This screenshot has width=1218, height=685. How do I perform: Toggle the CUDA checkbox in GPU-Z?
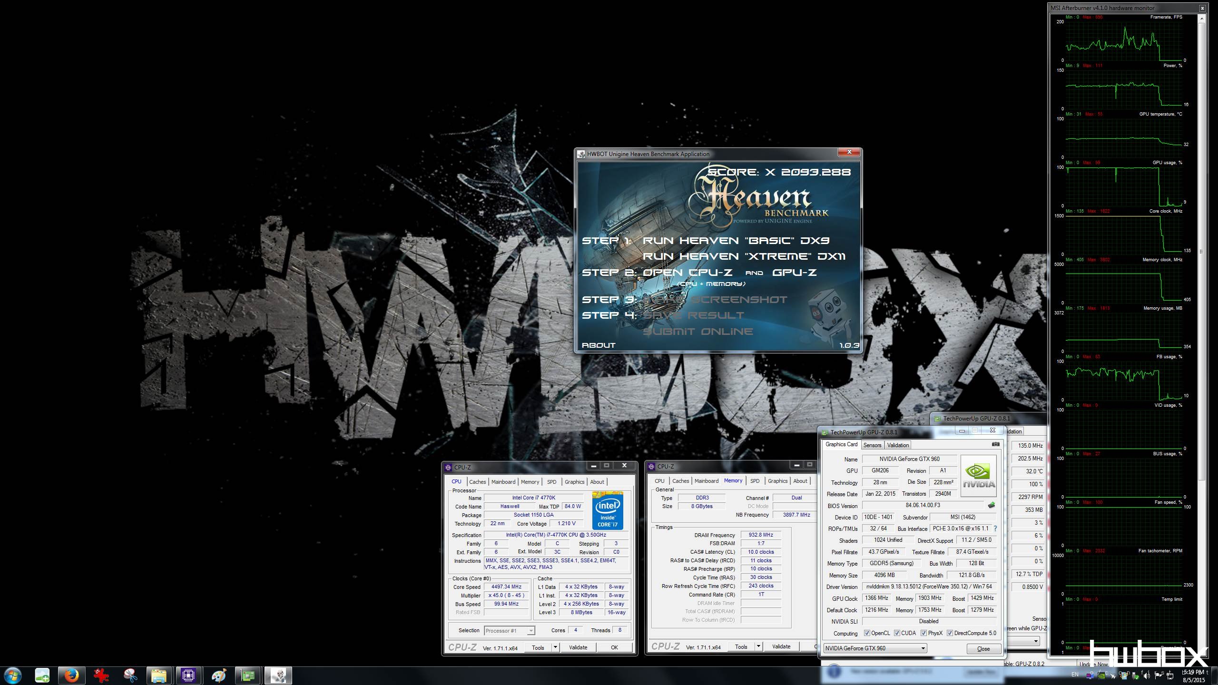coord(897,633)
